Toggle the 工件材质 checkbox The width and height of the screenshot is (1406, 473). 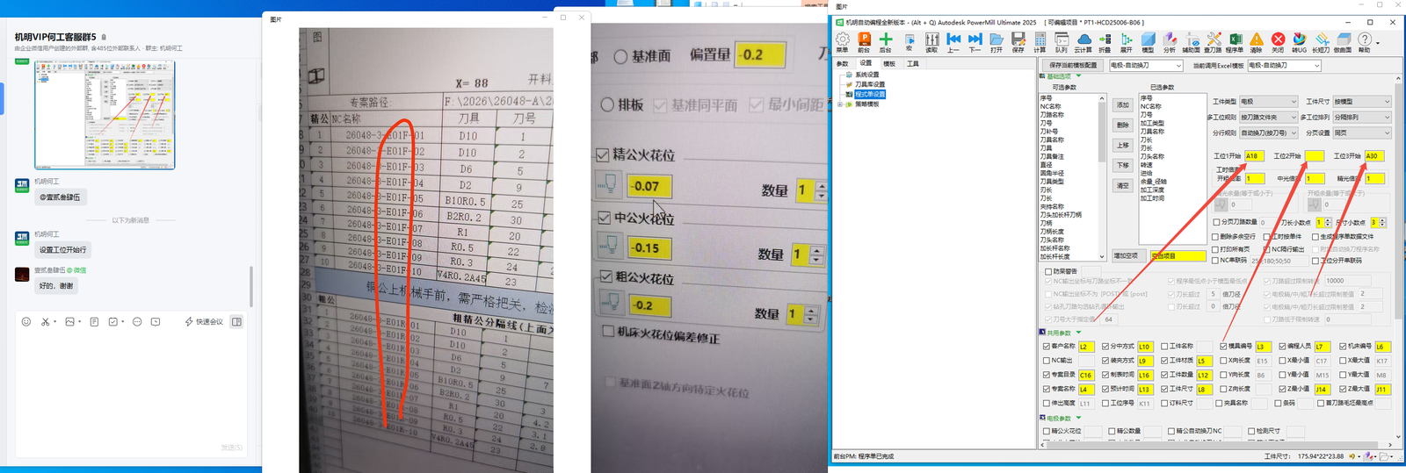[1164, 361]
